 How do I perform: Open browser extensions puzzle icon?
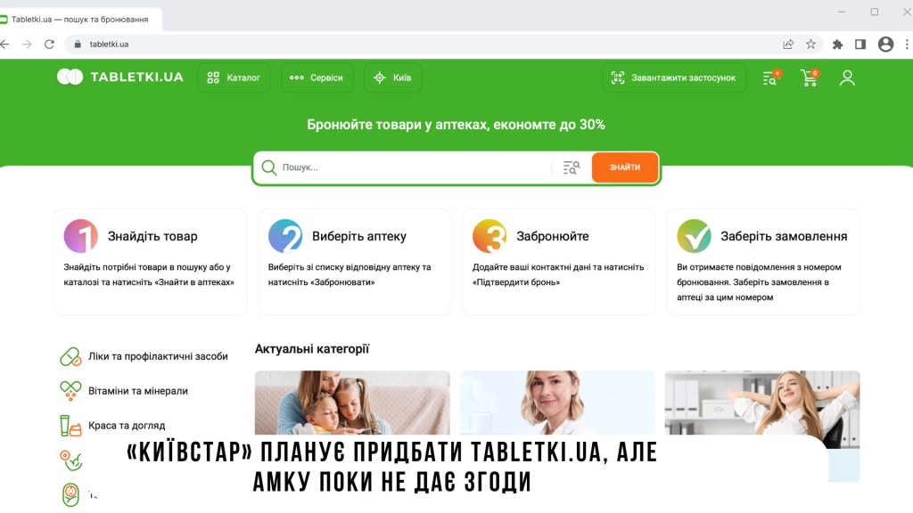(837, 45)
